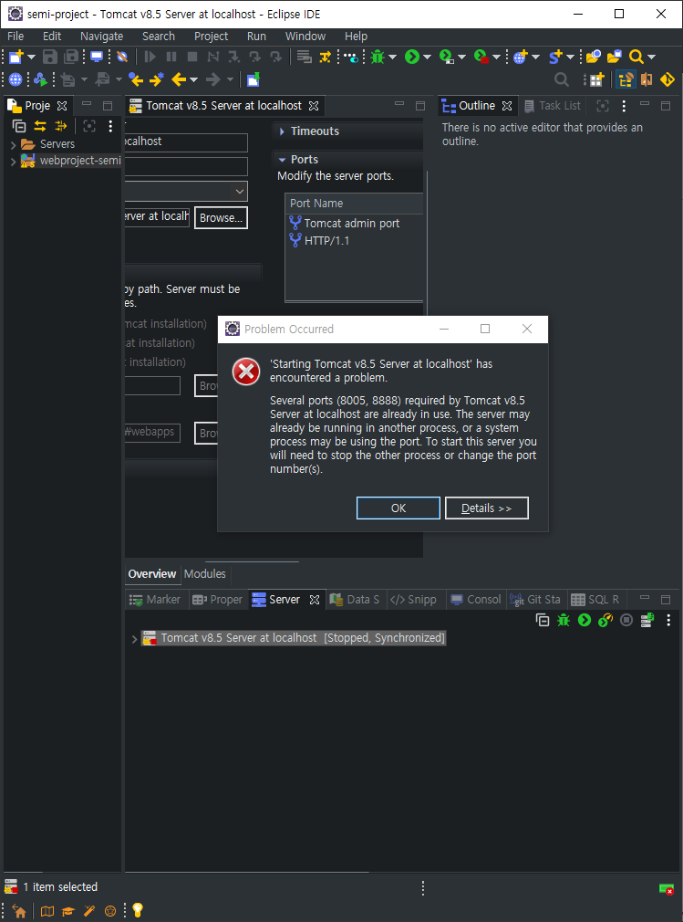Open the runtime environment combo box
The width and height of the screenshot is (683, 922).
tap(186, 191)
